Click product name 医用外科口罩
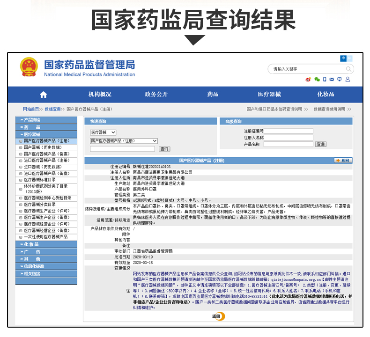 tap(145, 189)
